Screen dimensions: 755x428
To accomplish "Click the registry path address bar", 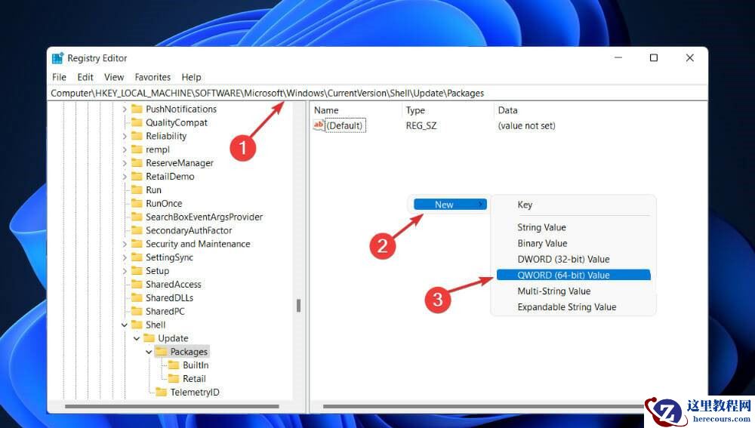I will (377, 93).
